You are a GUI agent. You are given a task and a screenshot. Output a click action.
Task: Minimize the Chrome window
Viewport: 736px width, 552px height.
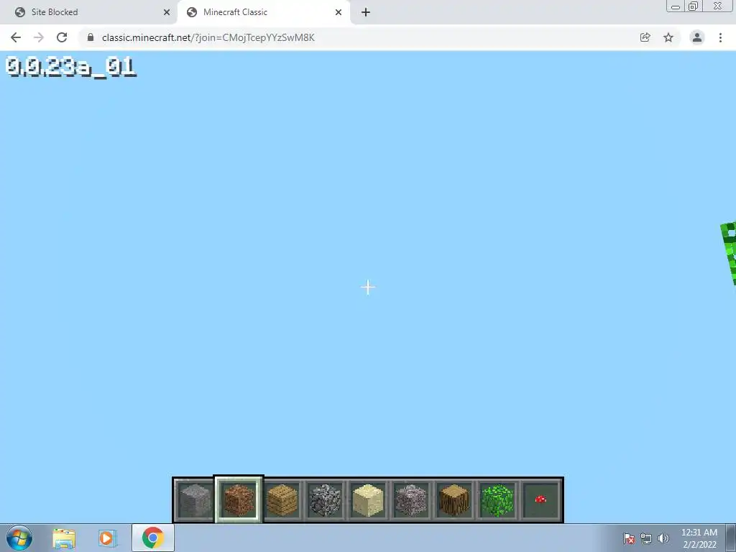click(676, 6)
